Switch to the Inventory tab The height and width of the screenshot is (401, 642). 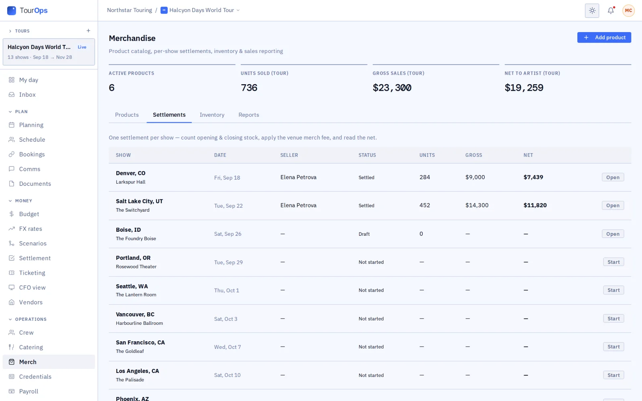tap(212, 115)
